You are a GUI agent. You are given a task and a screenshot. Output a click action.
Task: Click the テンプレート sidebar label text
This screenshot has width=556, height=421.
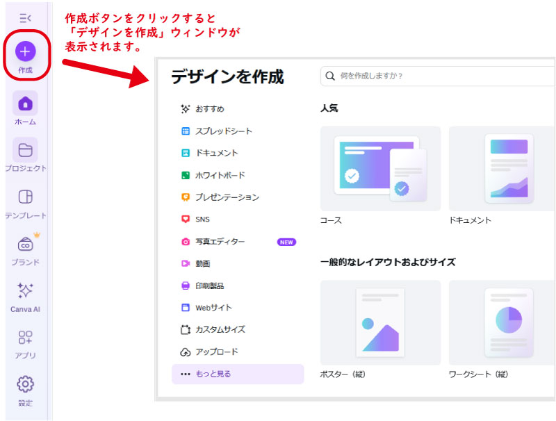pyautogui.click(x=26, y=215)
